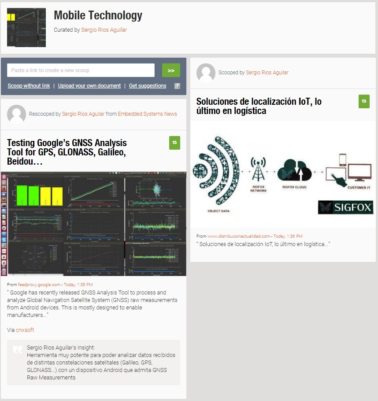Visit the Embedded Systems News topic
Viewport: 378px width, 401px height.
[147, 114]
